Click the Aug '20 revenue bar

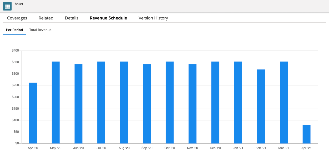click(124, 103)
